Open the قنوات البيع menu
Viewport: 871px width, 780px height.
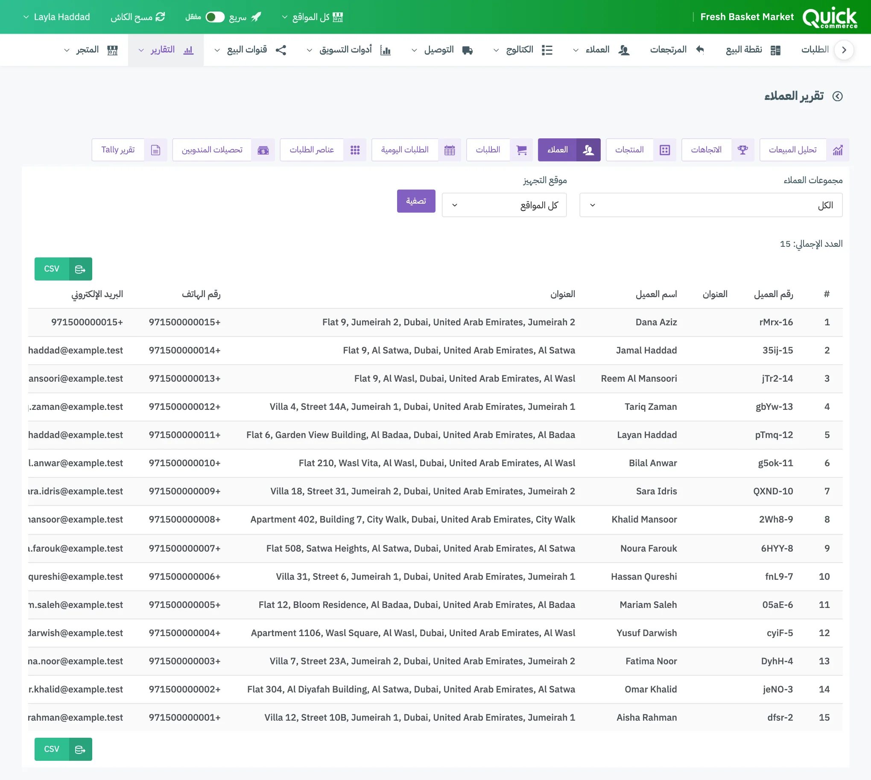click(250, 50)
